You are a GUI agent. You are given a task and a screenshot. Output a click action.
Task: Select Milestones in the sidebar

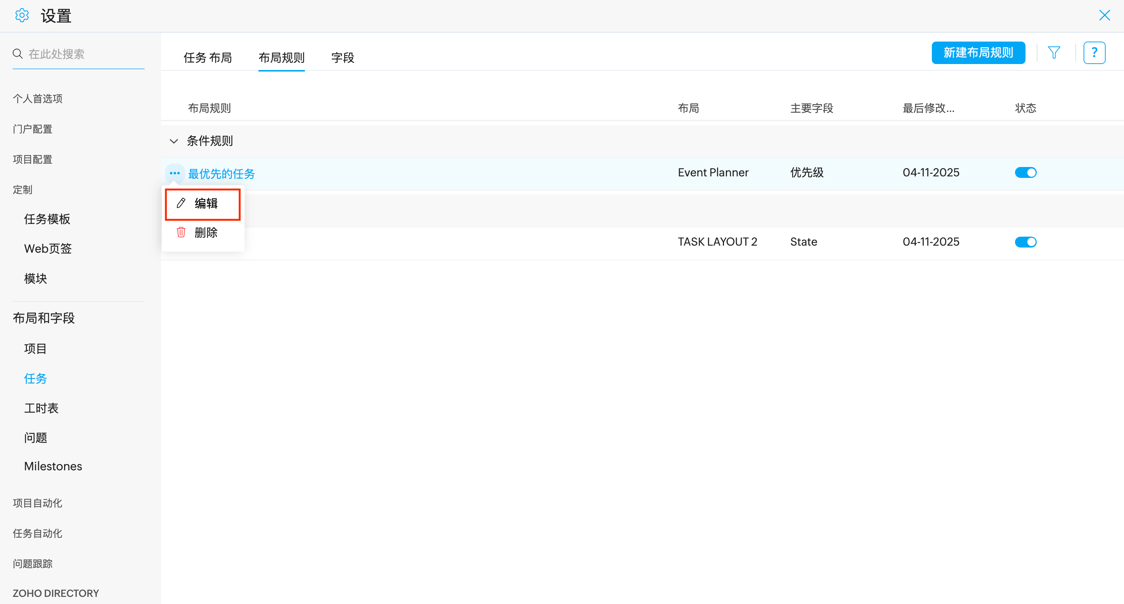[x=53, y=466]
